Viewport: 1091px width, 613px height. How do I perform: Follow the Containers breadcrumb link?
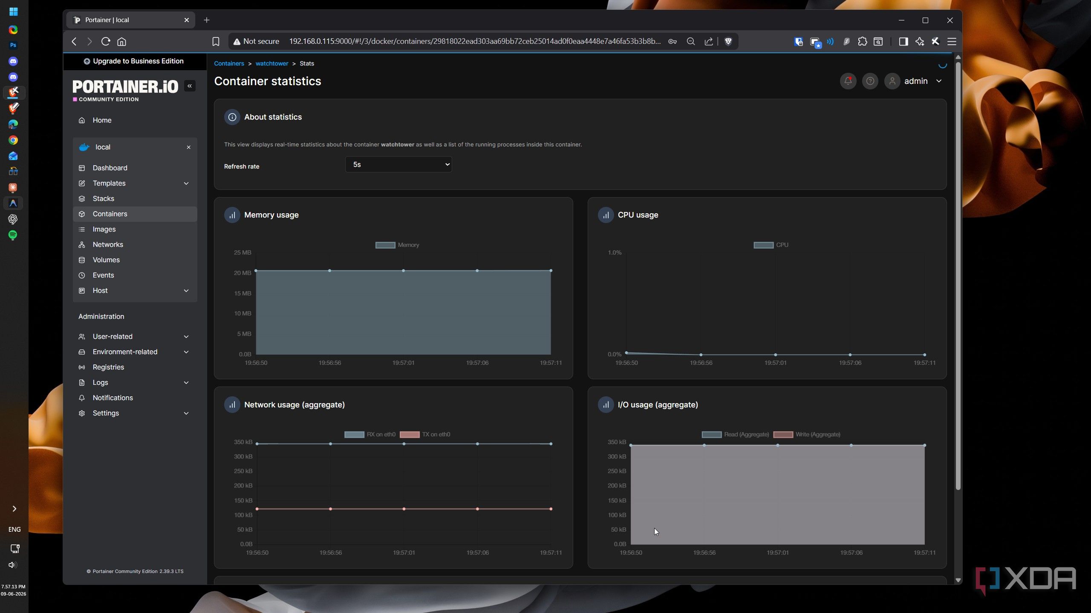pyautogui.click(x=229, y=63)
